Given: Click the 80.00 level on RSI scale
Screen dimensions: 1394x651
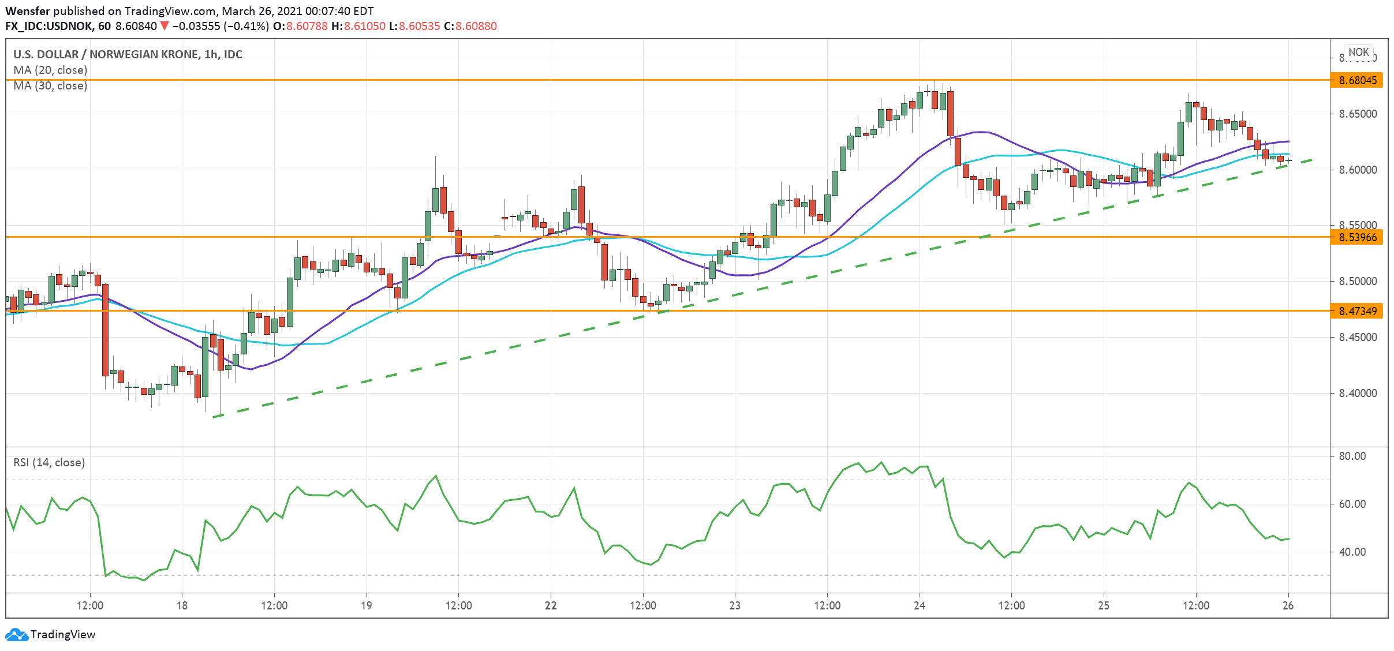Looking at the screenshot, I should point(1352,456).
